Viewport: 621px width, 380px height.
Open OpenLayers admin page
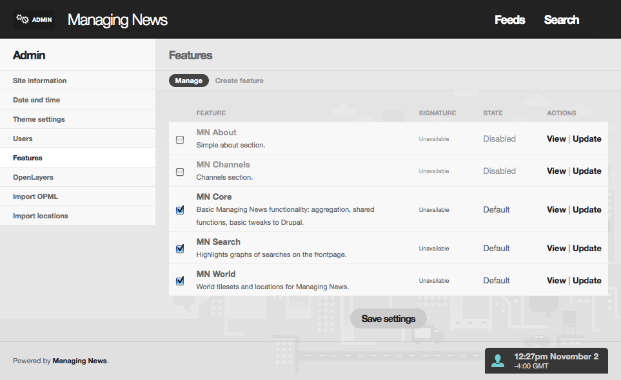[77, 177]
